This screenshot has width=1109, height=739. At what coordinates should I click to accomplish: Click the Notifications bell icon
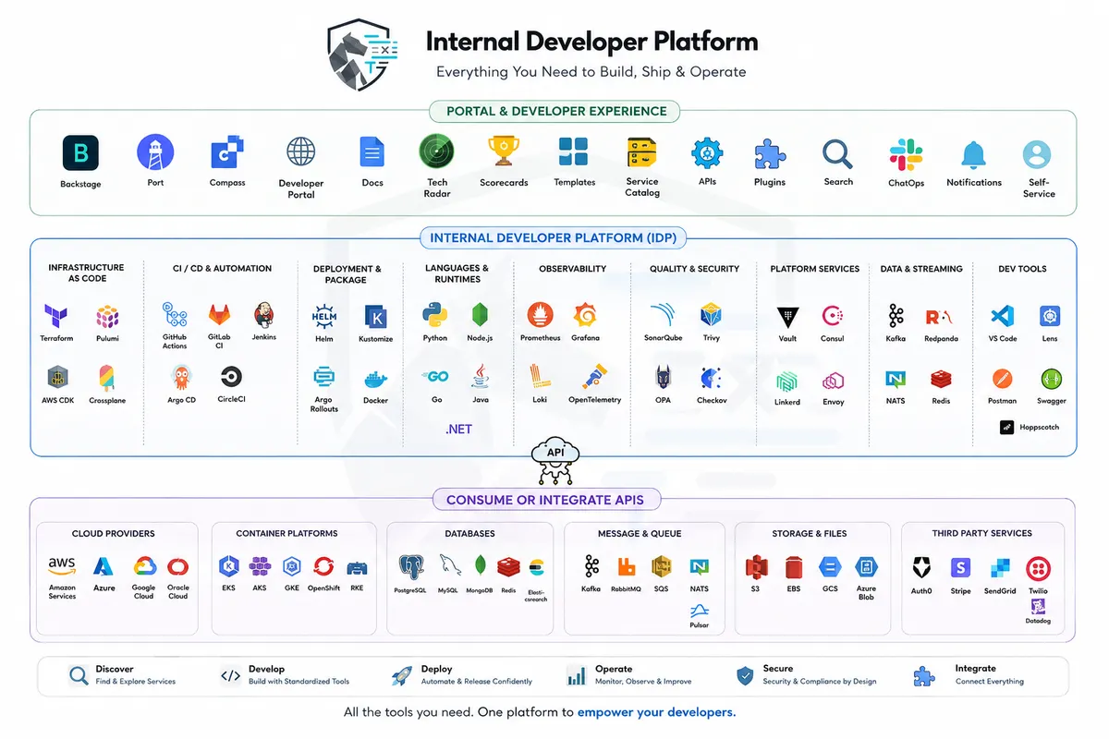click(x=974, y=155)
